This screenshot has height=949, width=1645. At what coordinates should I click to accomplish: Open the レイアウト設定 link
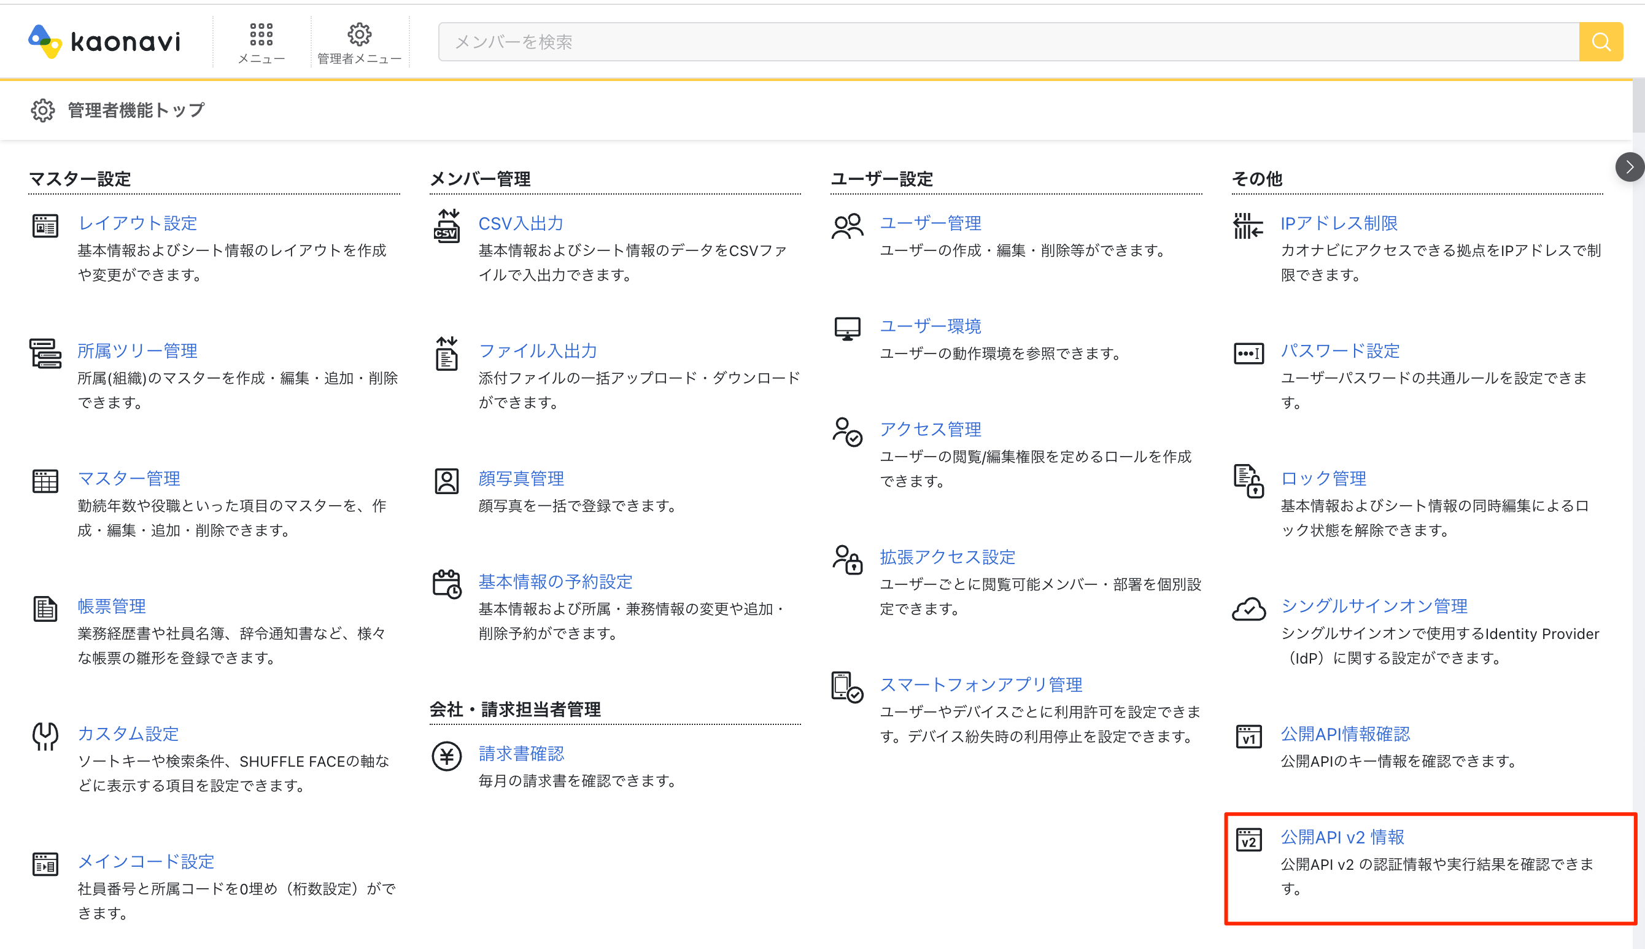click(137, 223)
